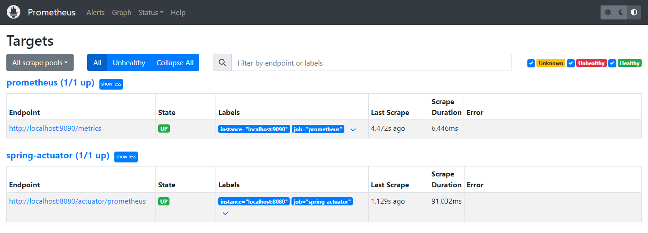Open the Graph page
Viewport: 648px width, 233px height.
[122, 12]
